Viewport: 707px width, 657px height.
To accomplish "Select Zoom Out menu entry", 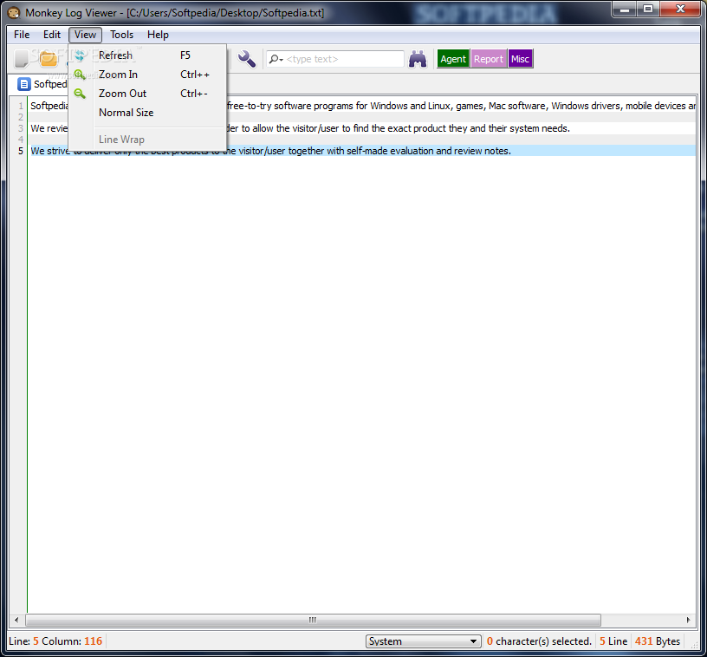I will (x=147, y=94).
